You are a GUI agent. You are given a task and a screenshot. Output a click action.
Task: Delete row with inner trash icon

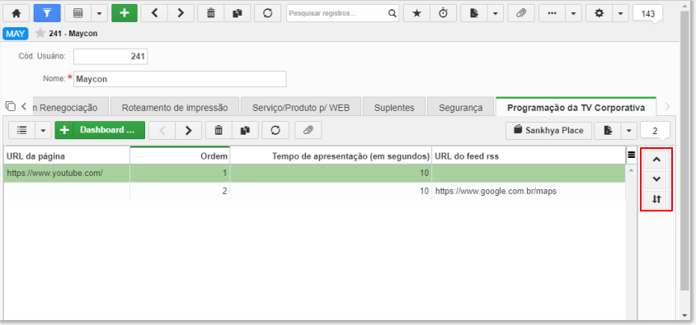(219, 130)
